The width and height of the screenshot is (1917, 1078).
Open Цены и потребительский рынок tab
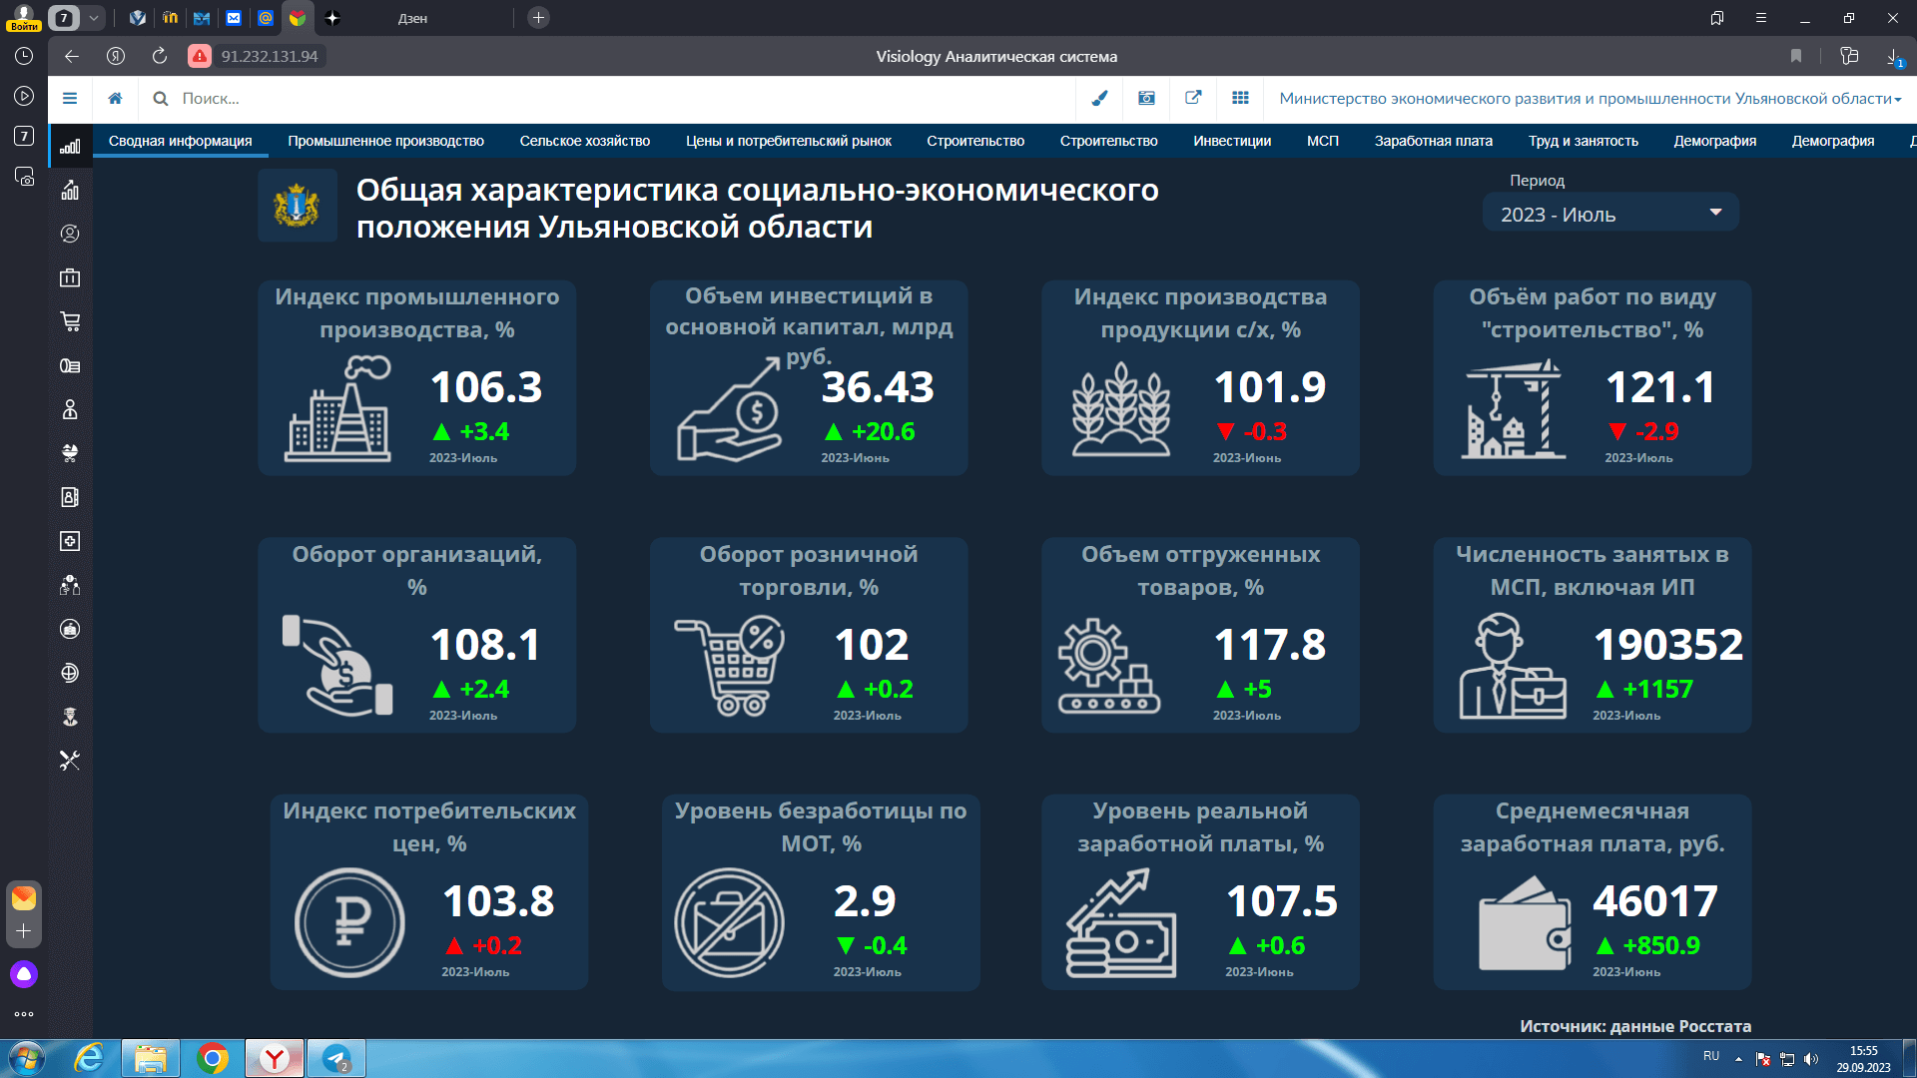tap(788, 141)
